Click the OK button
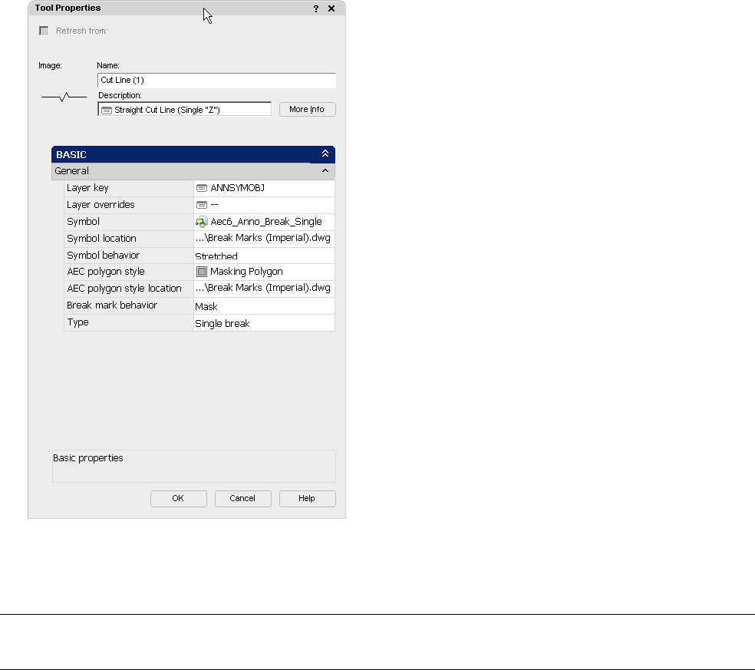The image size is (755, 670). tap(179, 499)
